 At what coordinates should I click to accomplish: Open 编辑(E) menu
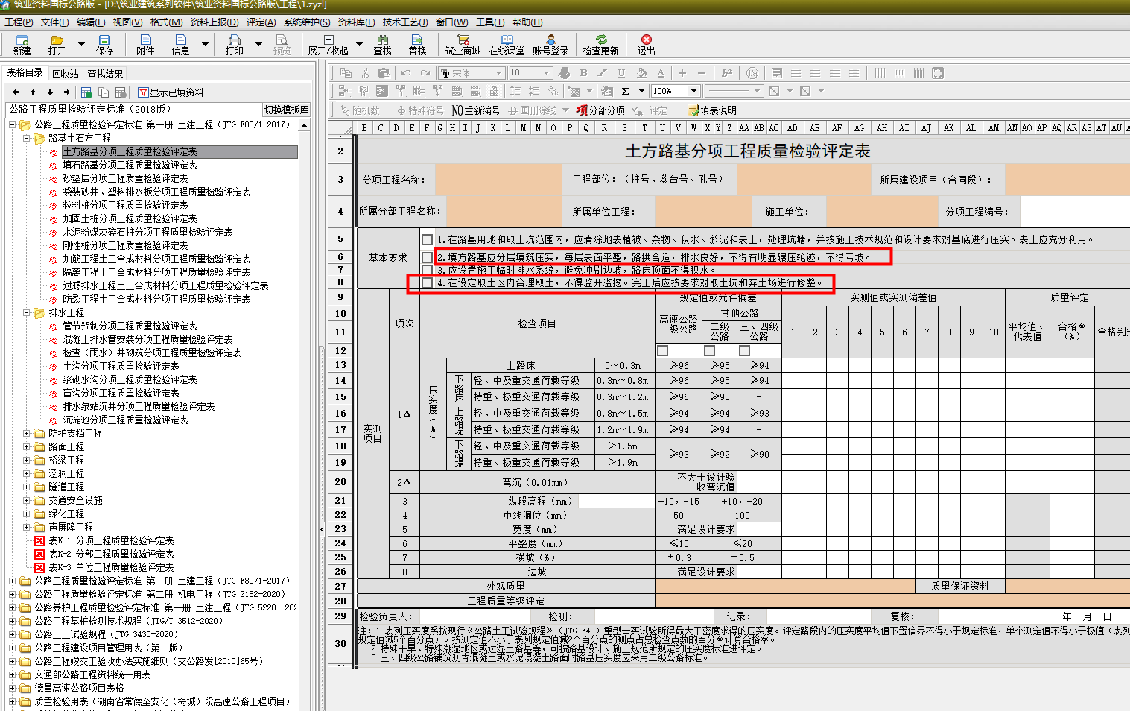pos(90,22)
